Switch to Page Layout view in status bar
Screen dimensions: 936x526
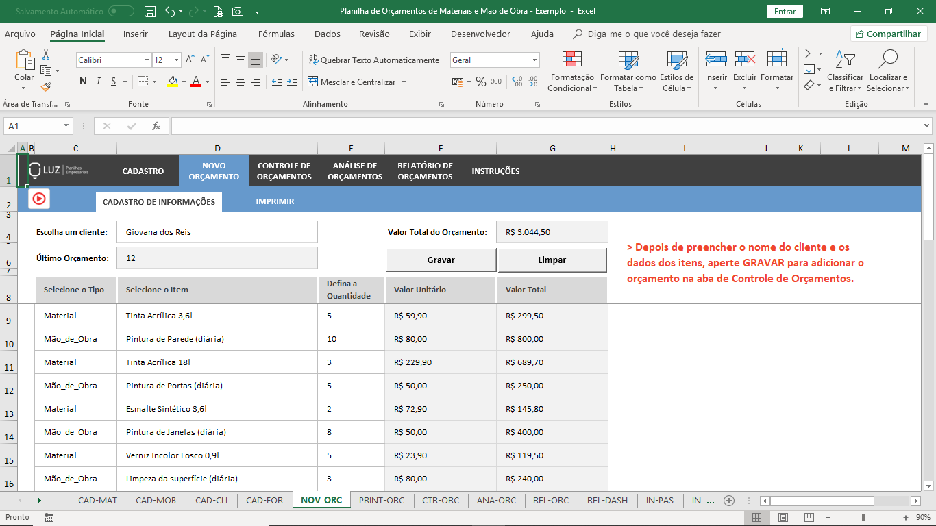[x=783, y=518]
